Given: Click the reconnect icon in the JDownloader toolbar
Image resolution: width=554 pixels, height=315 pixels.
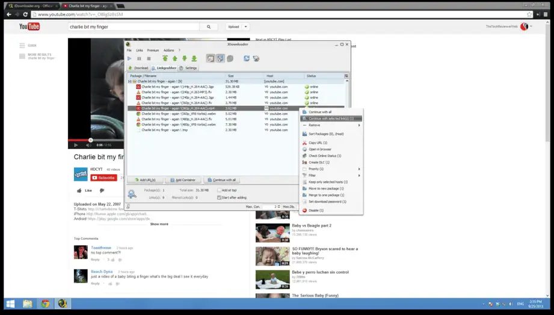Looking at the screenshot, I should [x=247, y=58].
